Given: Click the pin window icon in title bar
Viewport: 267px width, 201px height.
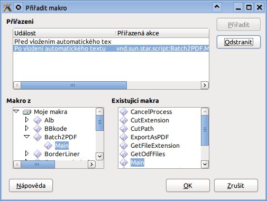Looking at the screenshot, I should tap(19, 7).
